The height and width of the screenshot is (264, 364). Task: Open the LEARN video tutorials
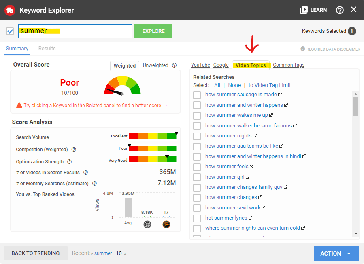point(313,10)
